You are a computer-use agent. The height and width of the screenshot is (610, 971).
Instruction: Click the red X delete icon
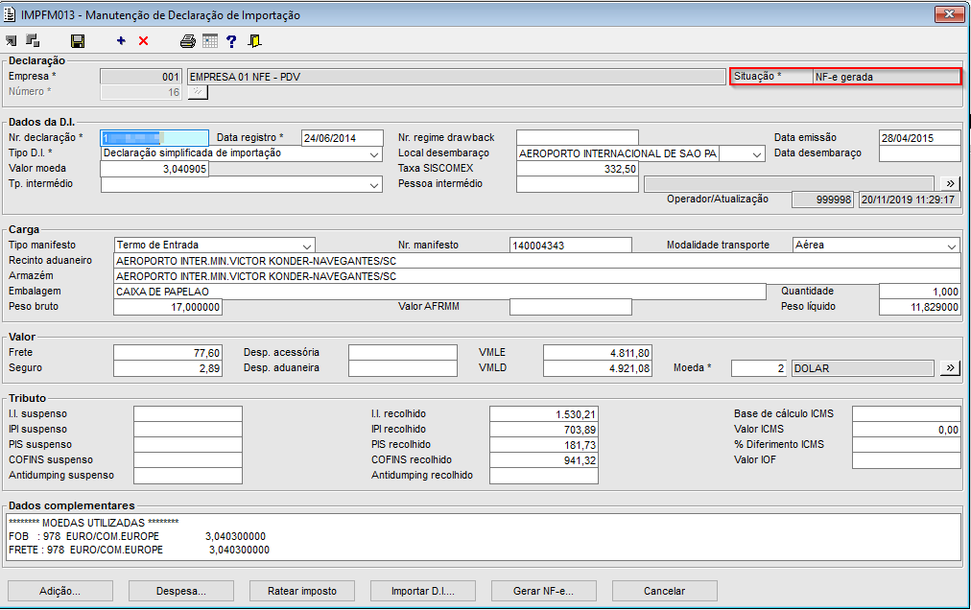(144, 41)
